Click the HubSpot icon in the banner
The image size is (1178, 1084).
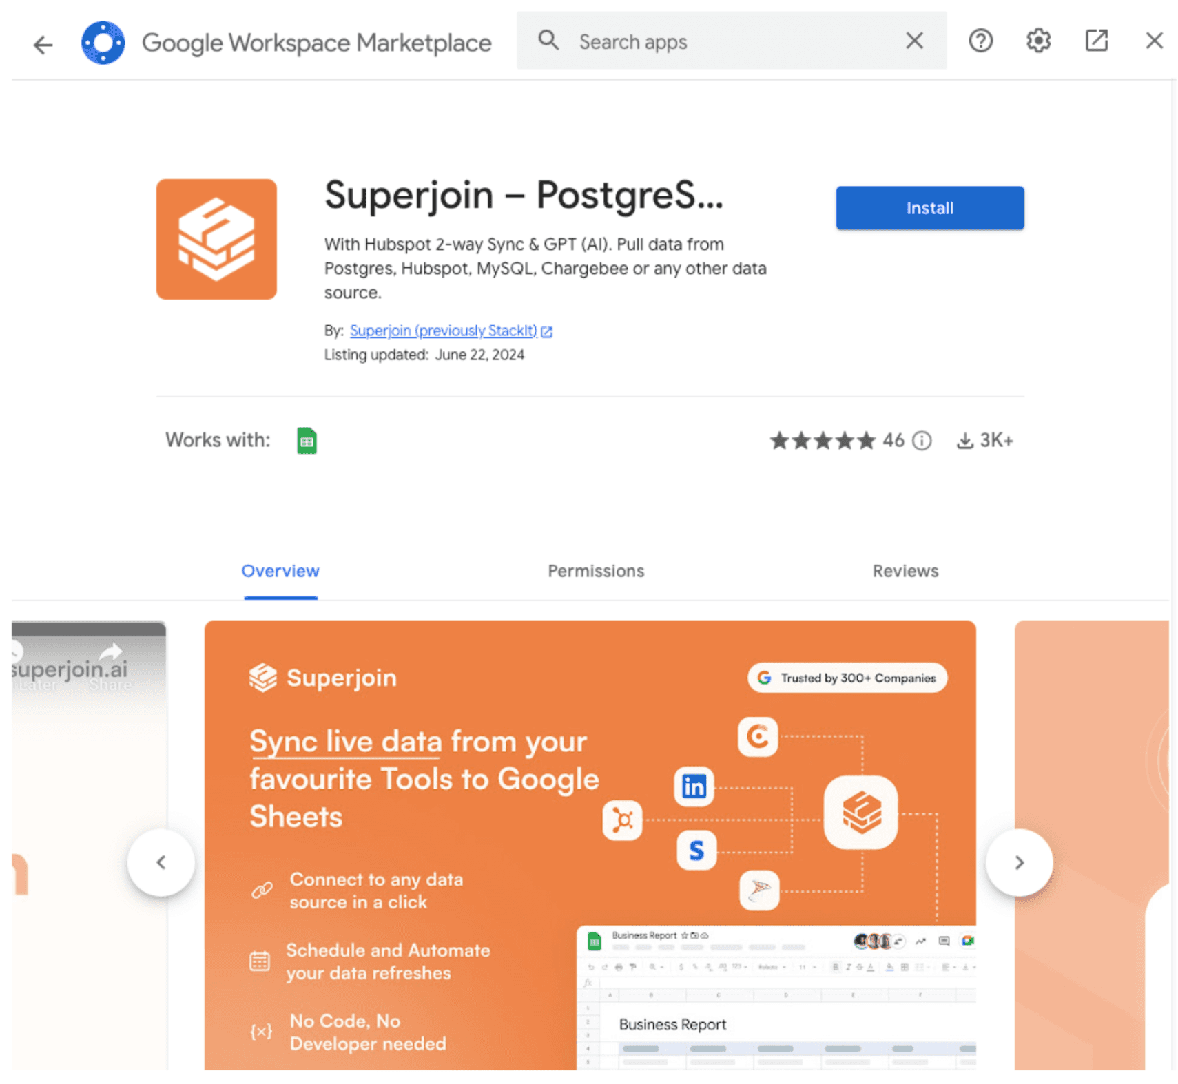[x=622, y=820]
